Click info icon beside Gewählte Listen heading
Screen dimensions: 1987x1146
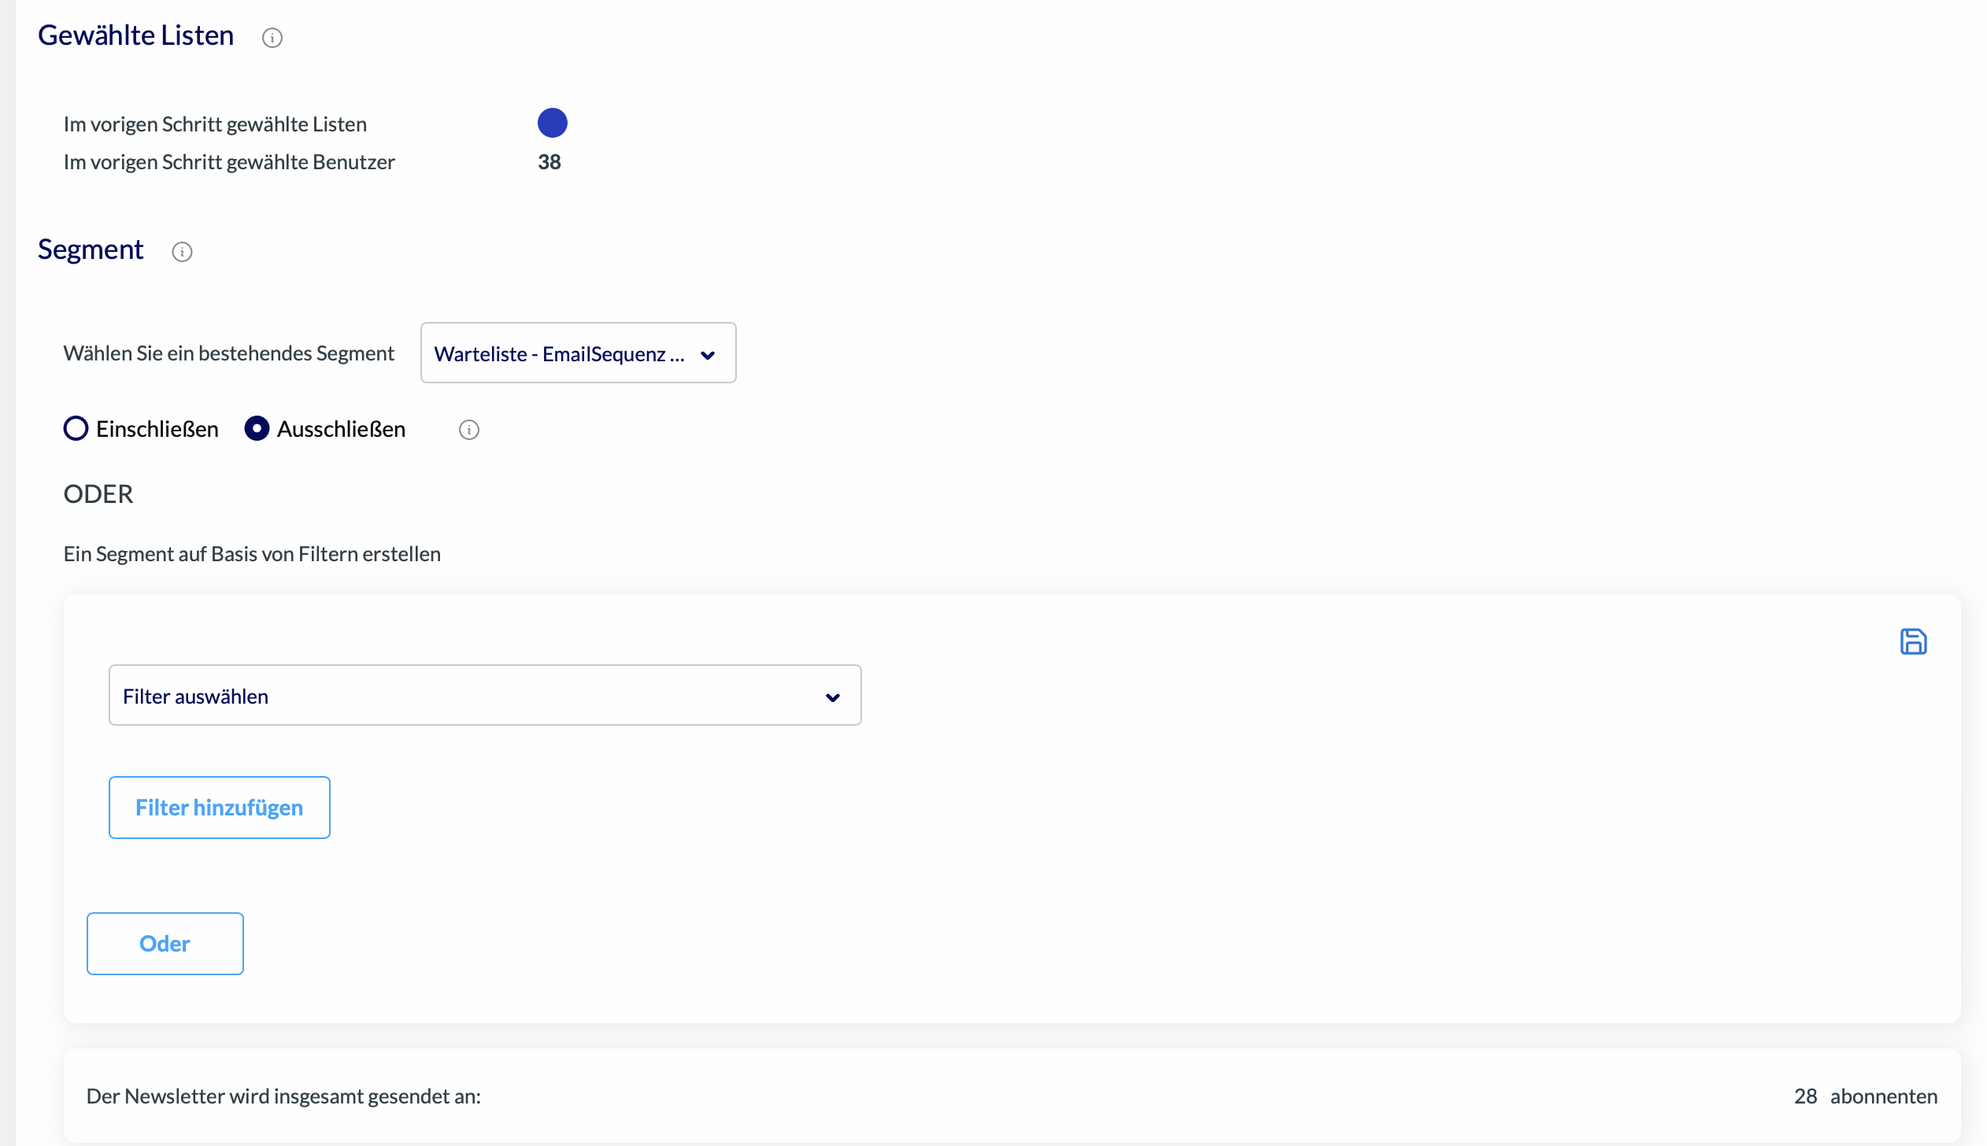[272, 38]
